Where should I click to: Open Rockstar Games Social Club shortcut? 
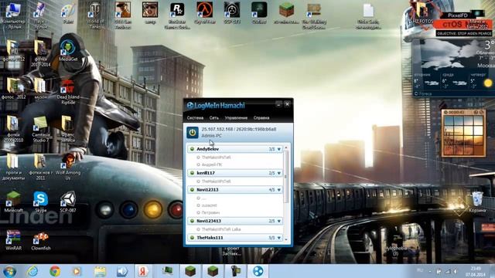177,15
